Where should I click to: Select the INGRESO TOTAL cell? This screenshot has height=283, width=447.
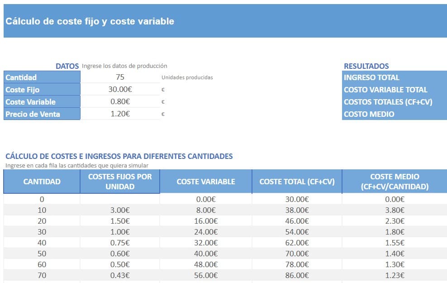pos(395,77)
